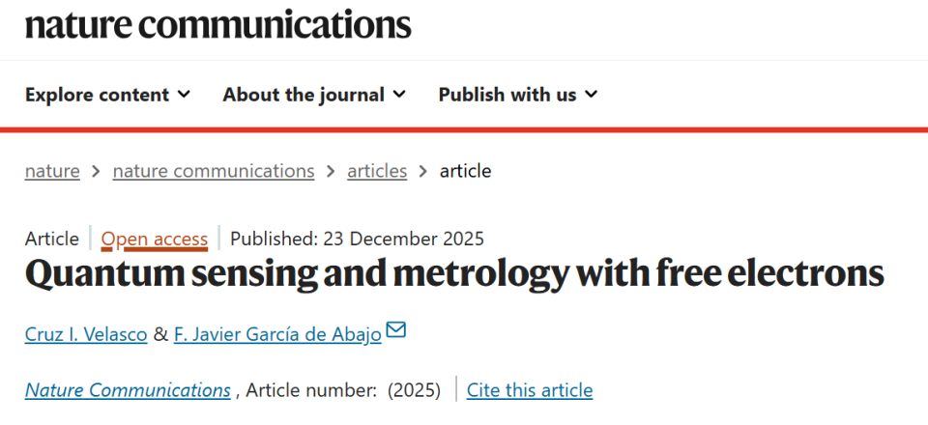Click the current article breadcrumb item

[465, 171]
